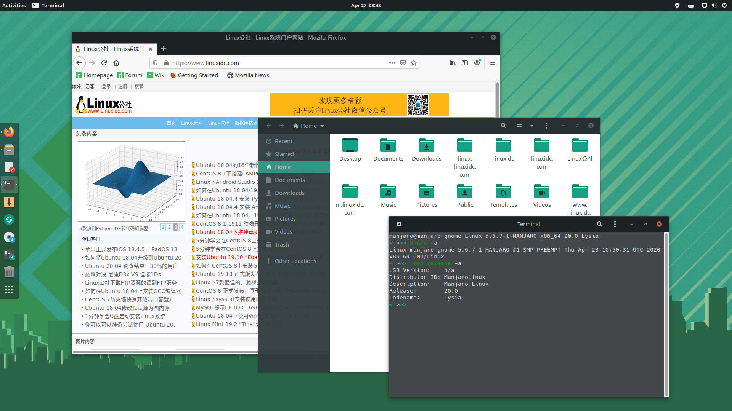The height and width of the screenshot is (411, 732).
Task: Open Terminal three-dot menu
Action: tap(615, 224)
